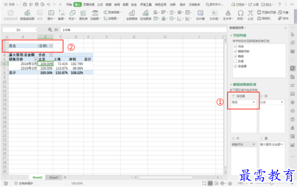Click Header and footer (页眉和页脚)

click(x=267, y=12)
